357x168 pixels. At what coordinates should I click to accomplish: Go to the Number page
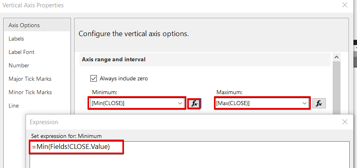pos(19,65)
